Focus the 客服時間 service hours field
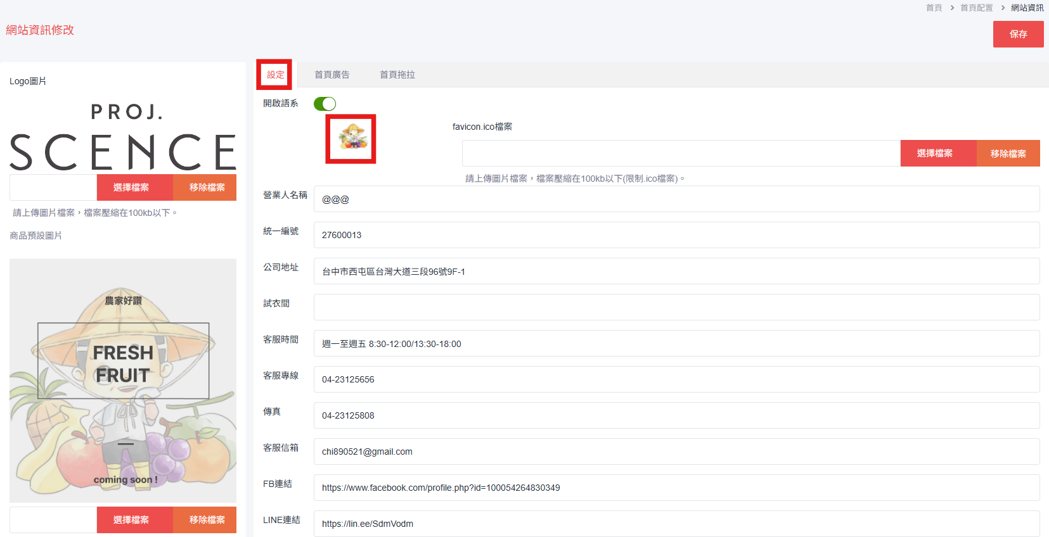 click(676, 343)
